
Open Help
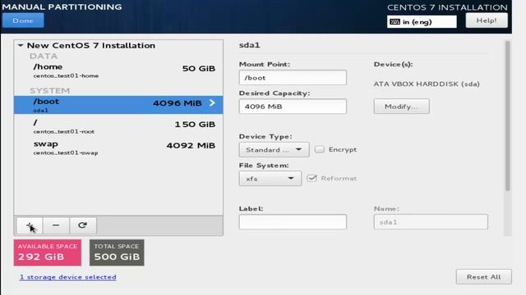(x=487, y=20)
